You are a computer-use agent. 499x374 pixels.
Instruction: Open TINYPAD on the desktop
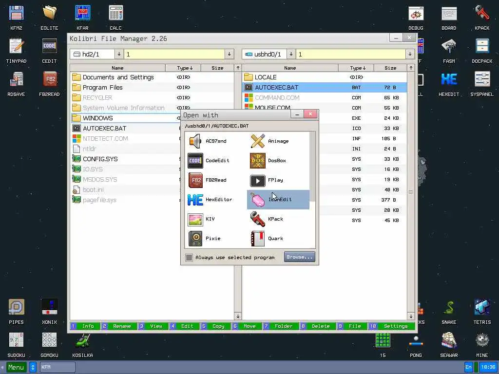16,51
